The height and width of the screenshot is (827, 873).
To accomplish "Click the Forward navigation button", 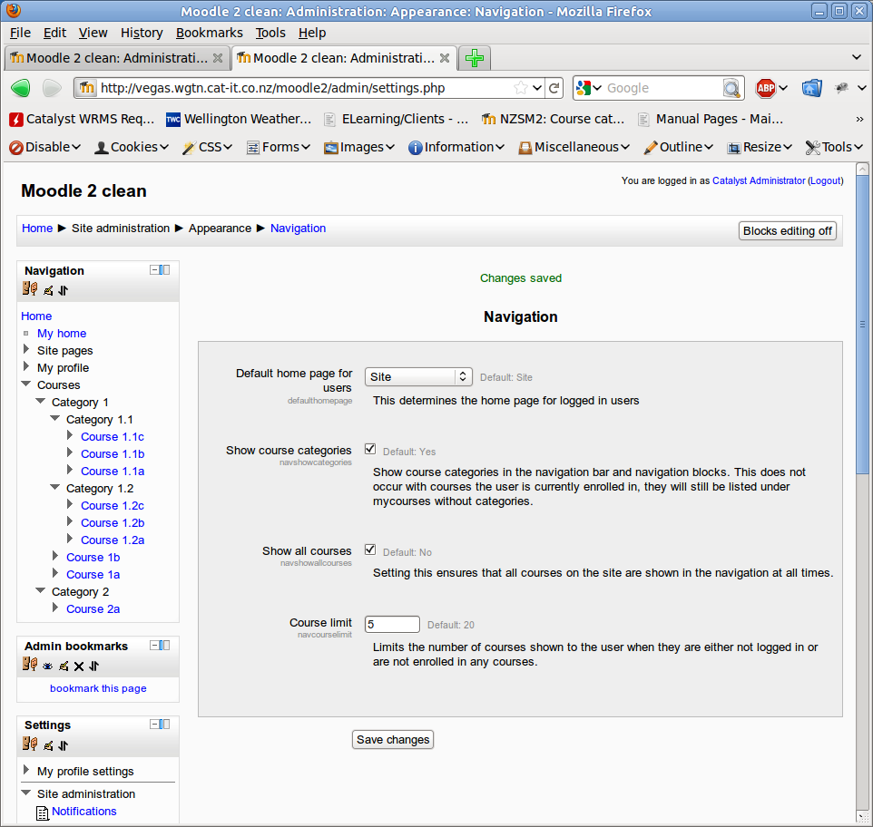I will (x=52, y=88).
